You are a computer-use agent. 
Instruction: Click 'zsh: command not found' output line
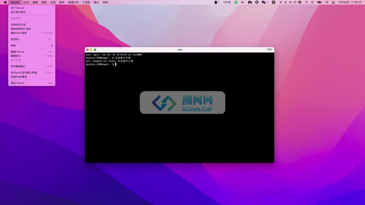(109, 61)
